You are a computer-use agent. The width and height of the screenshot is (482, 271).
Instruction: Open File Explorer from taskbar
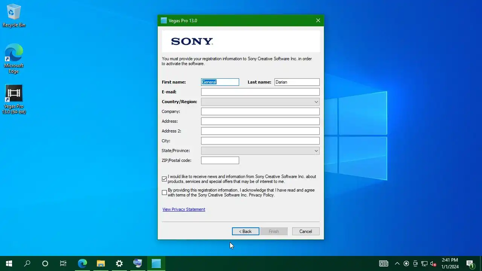[x=101, y=263]
